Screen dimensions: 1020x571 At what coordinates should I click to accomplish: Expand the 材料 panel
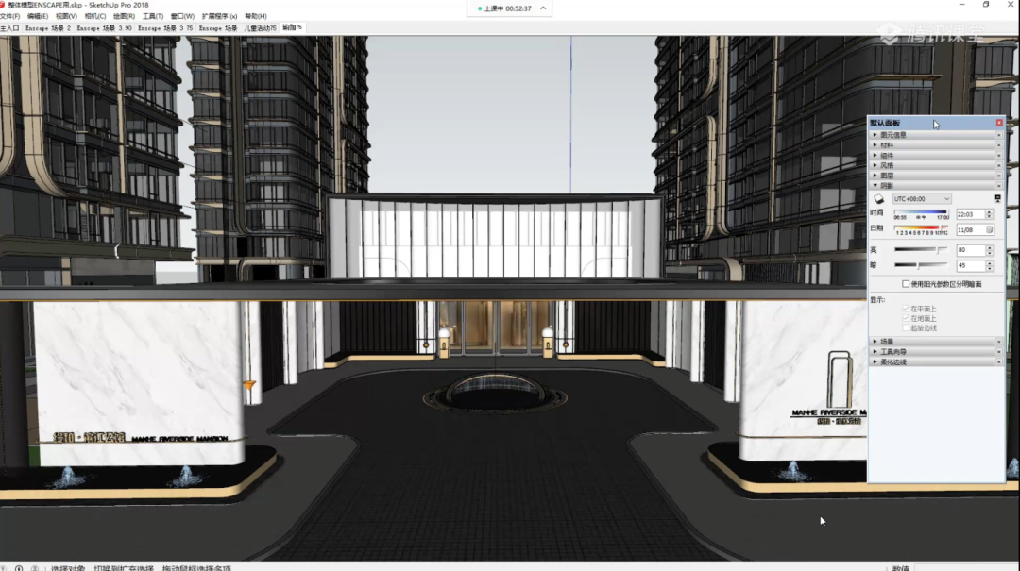(875, 145)
